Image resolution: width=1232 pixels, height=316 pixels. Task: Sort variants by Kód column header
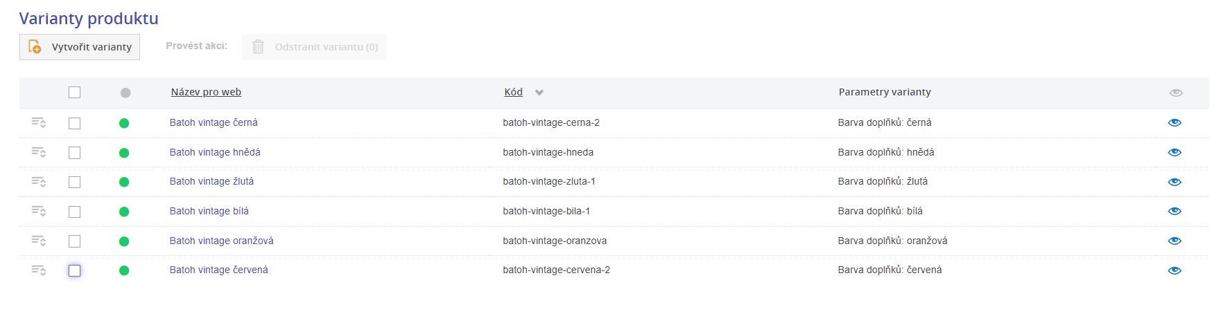tap(513, 92)
